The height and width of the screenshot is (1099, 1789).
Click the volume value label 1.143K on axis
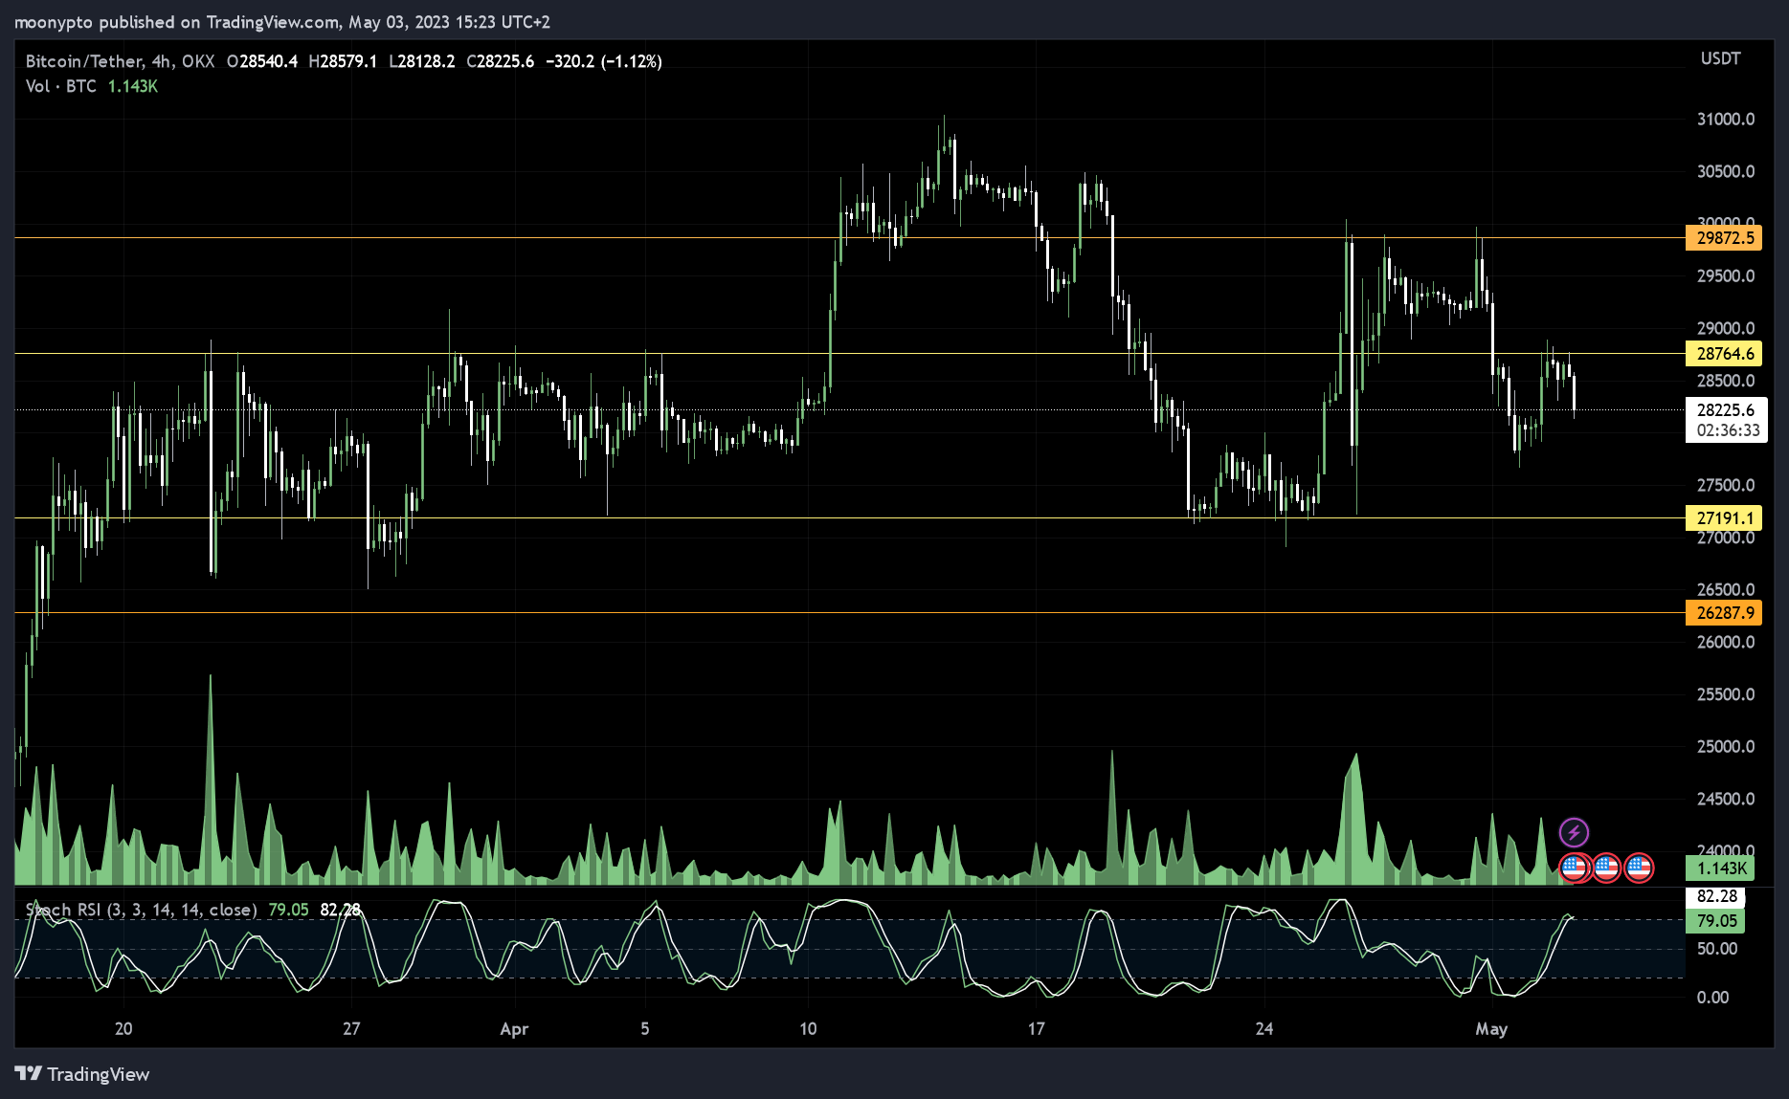click(x=1720, y=868)
